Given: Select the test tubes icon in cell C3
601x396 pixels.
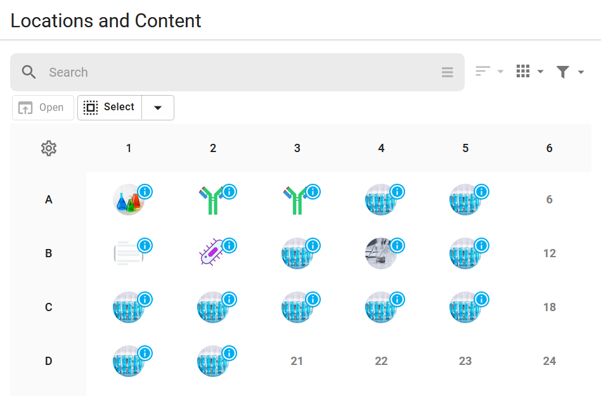Looking at the screenshot, I should tap(297, 307).
